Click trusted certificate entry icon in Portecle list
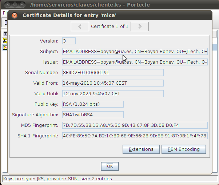The image size is (219, 185). 5,48
